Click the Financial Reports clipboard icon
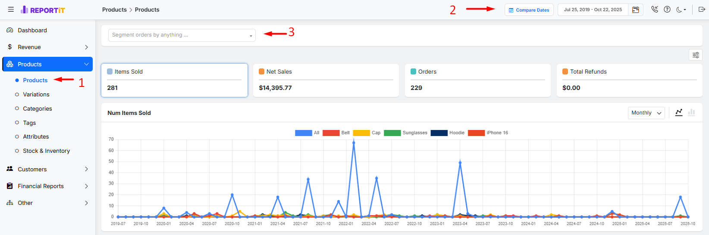The image size is (709, 235). tap(10, 186)
